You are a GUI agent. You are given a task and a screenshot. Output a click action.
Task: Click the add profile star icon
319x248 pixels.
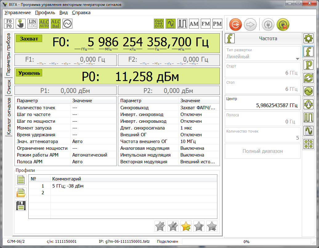(186, 226)
